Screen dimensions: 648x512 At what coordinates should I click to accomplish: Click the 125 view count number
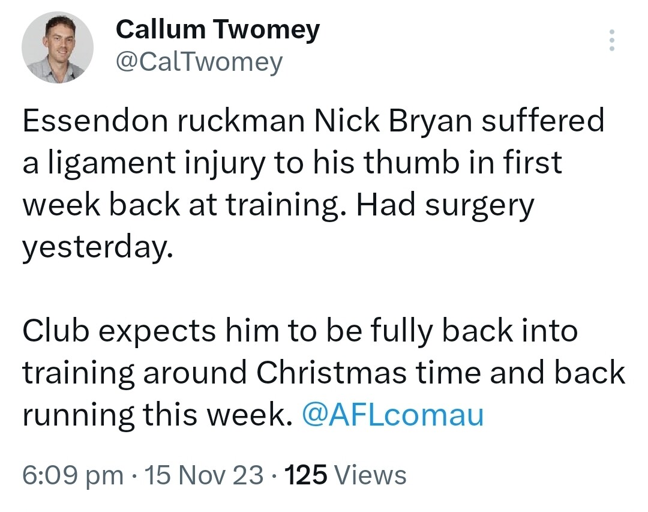click(x=306, y=475)
